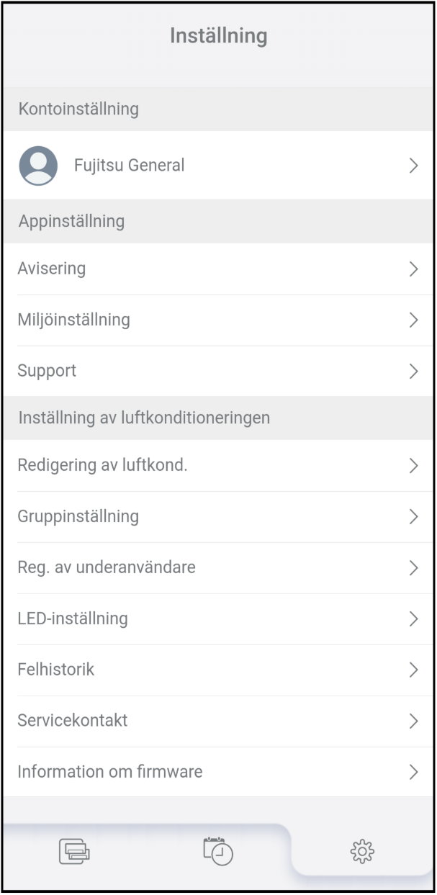The width and height of the screenshot is (437, 895).
Task: Expand Avisering with its arrow
Action: pyautogui.click(x=413, y=269)
